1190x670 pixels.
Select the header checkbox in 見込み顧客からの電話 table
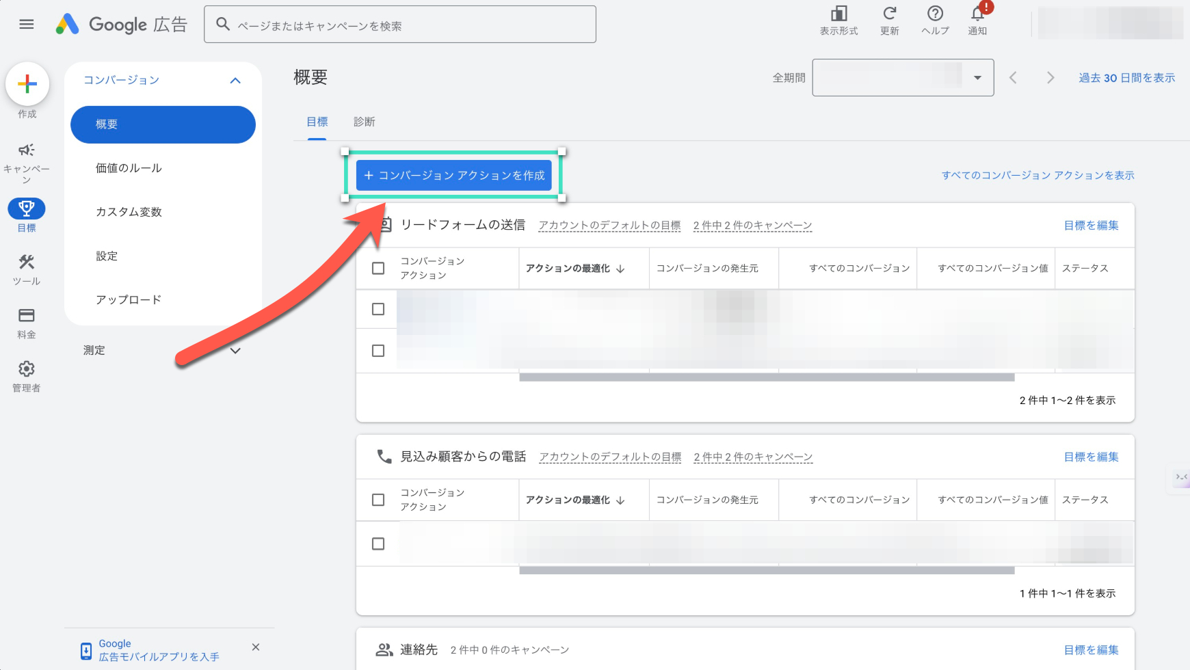378,500
